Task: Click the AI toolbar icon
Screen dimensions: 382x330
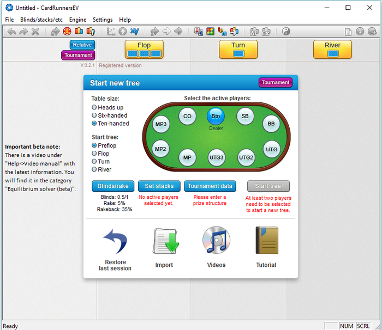Action: (x=254, y=32)
